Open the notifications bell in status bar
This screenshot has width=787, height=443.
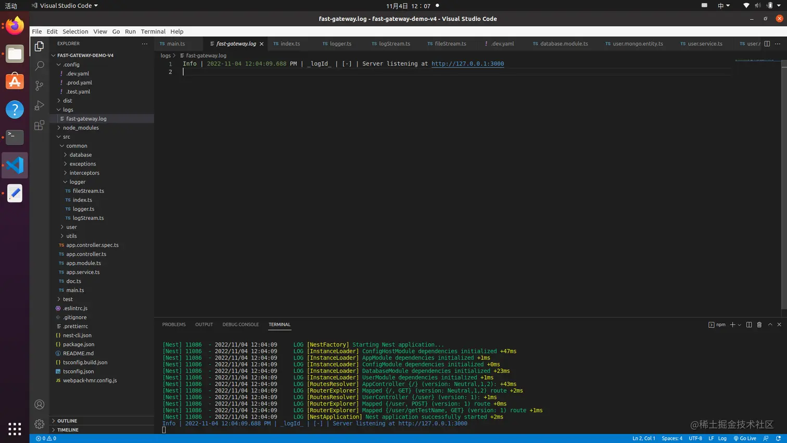click(779, 438)
